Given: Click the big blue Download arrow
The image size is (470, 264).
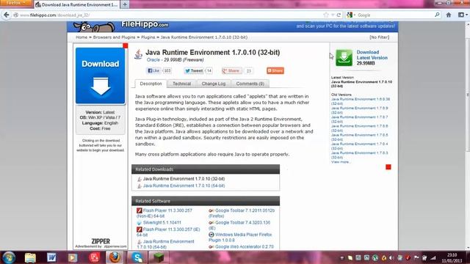Looking at the screenshot, I should (101, 76).
